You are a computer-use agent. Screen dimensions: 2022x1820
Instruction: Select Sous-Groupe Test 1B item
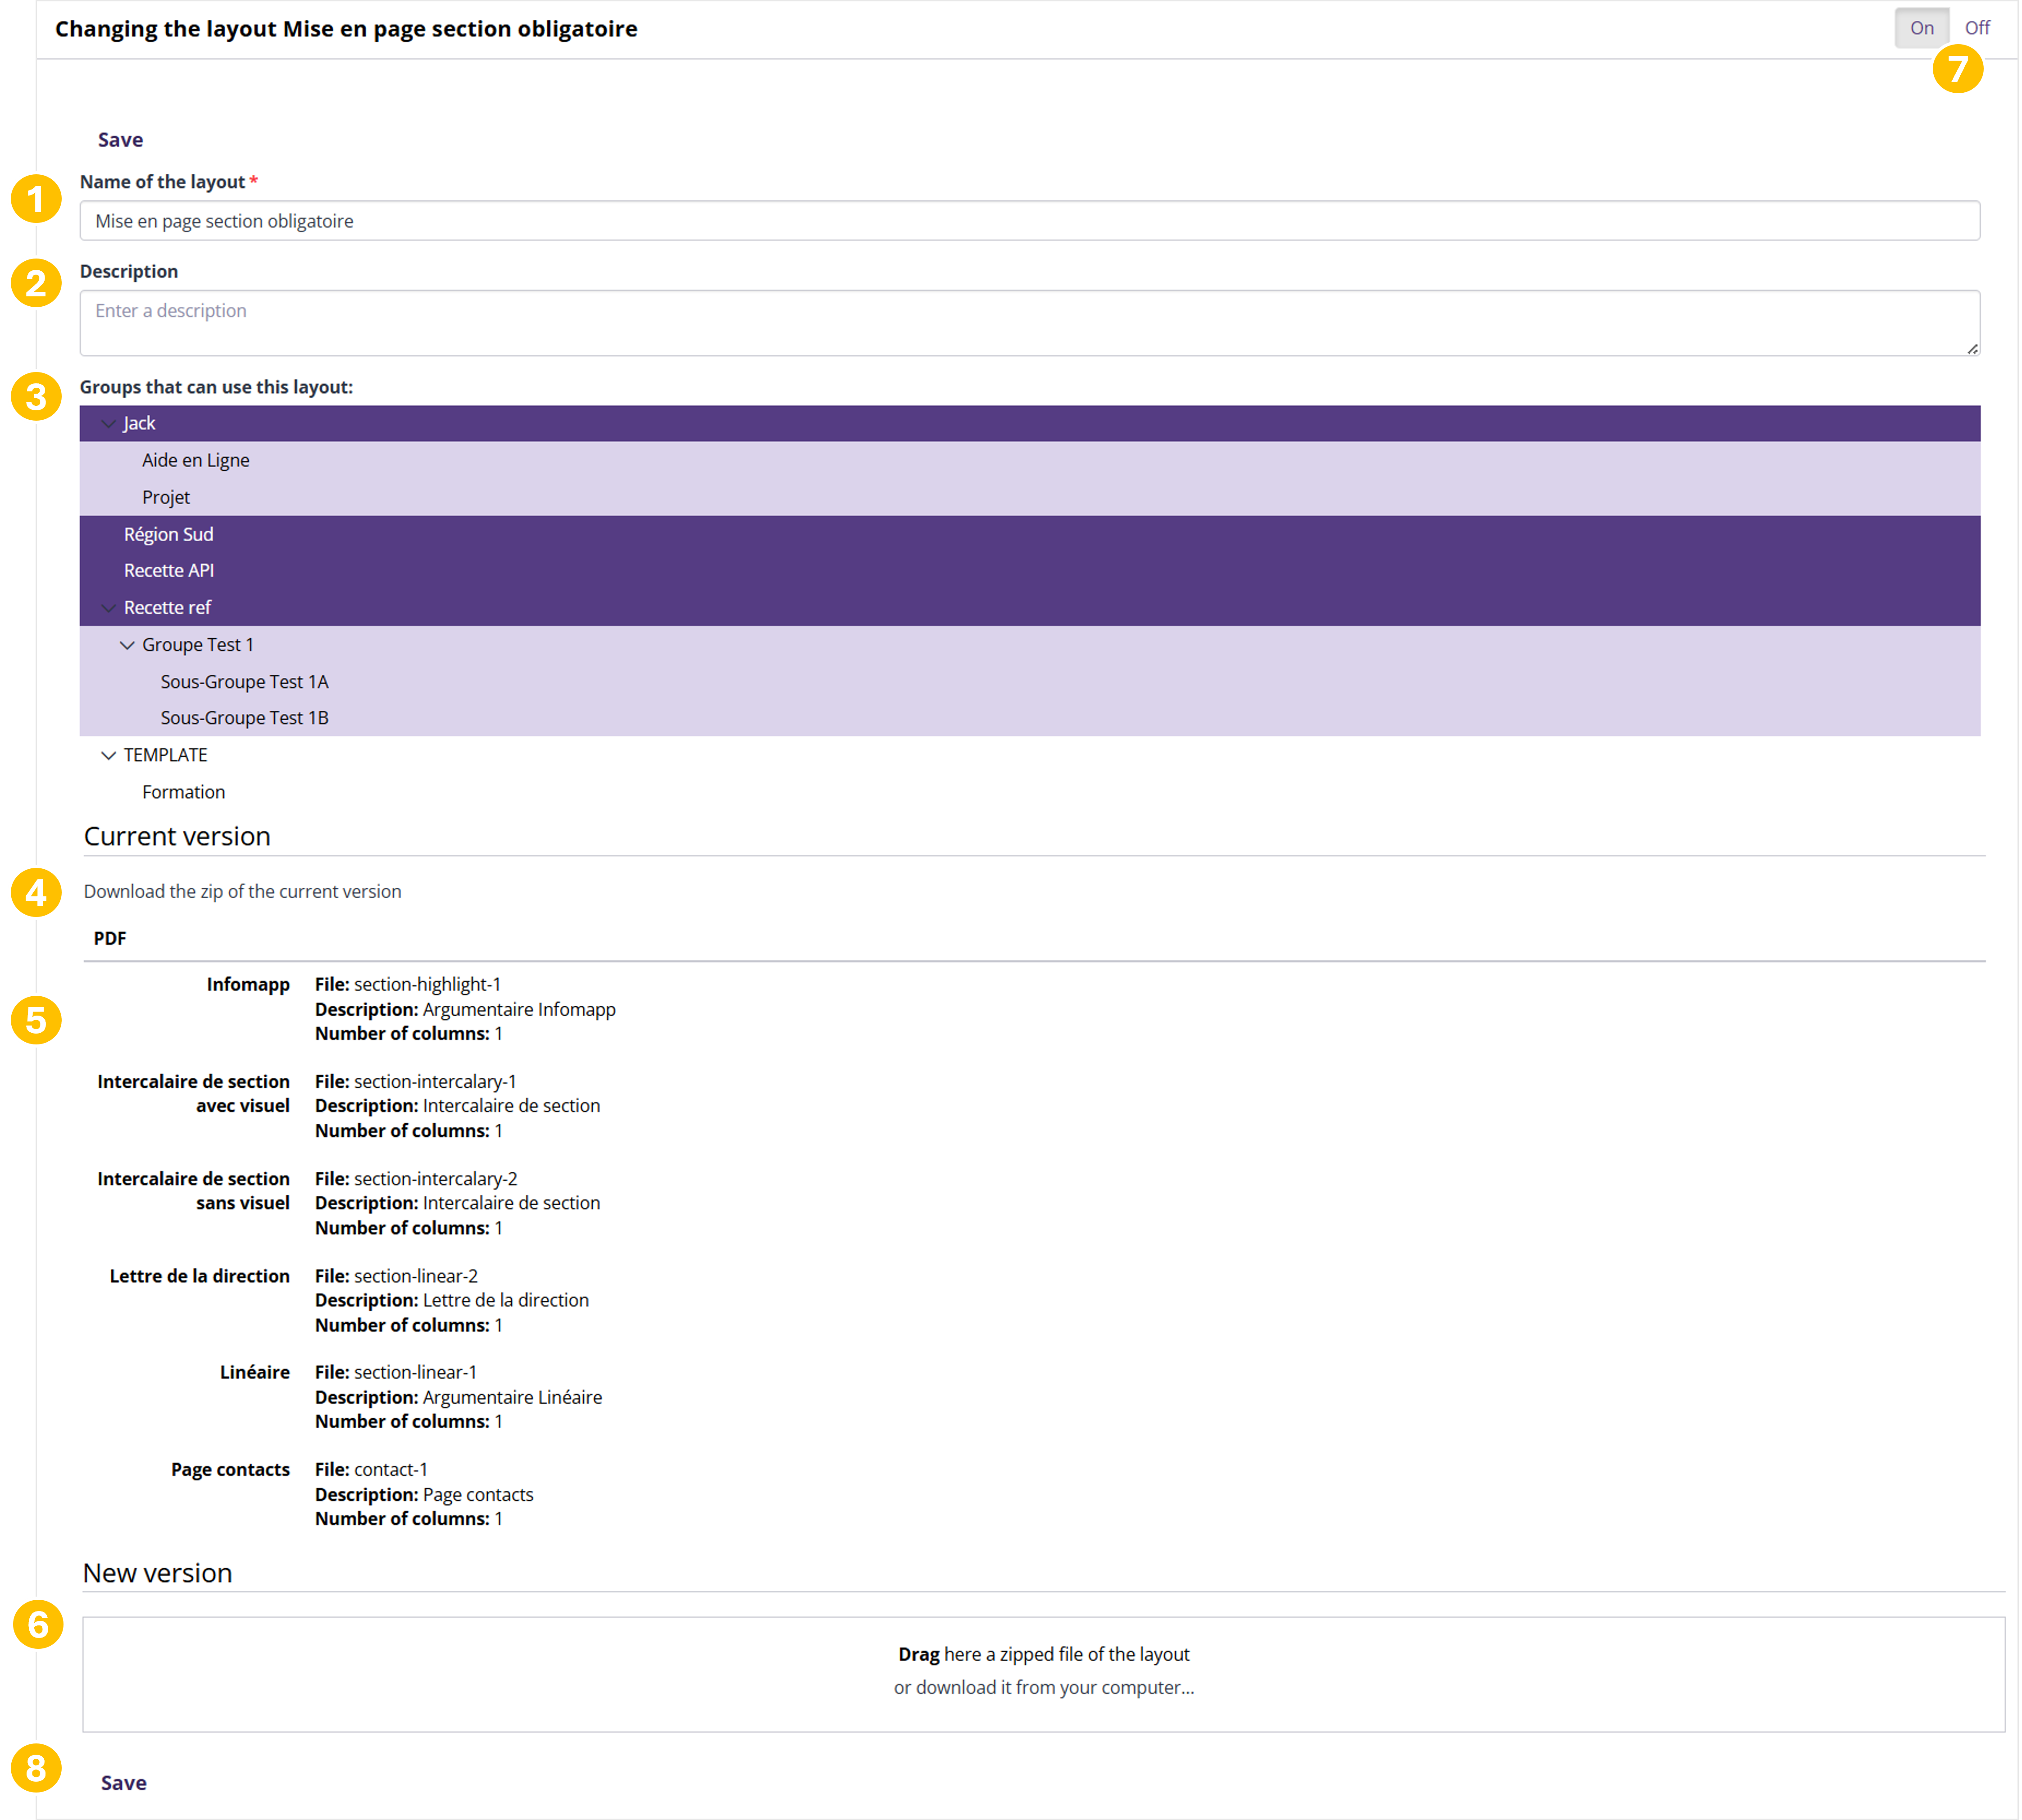[244, 718]
